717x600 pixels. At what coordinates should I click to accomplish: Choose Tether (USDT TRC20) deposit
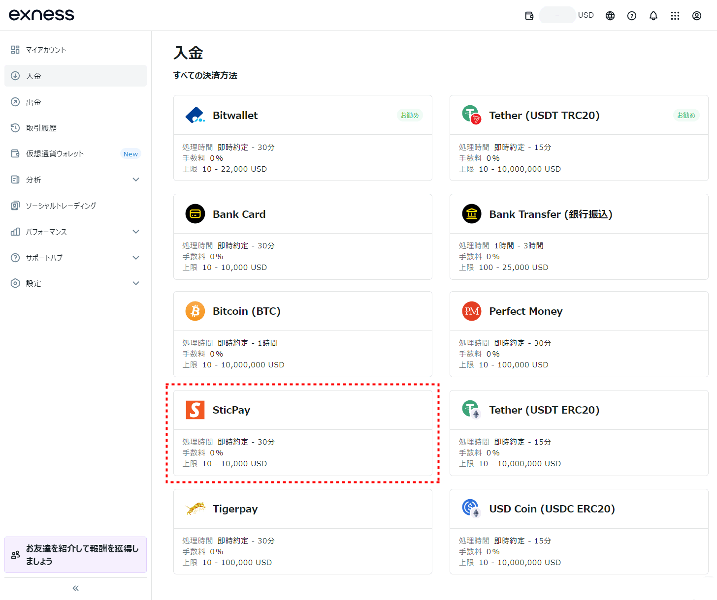(579, 138)
